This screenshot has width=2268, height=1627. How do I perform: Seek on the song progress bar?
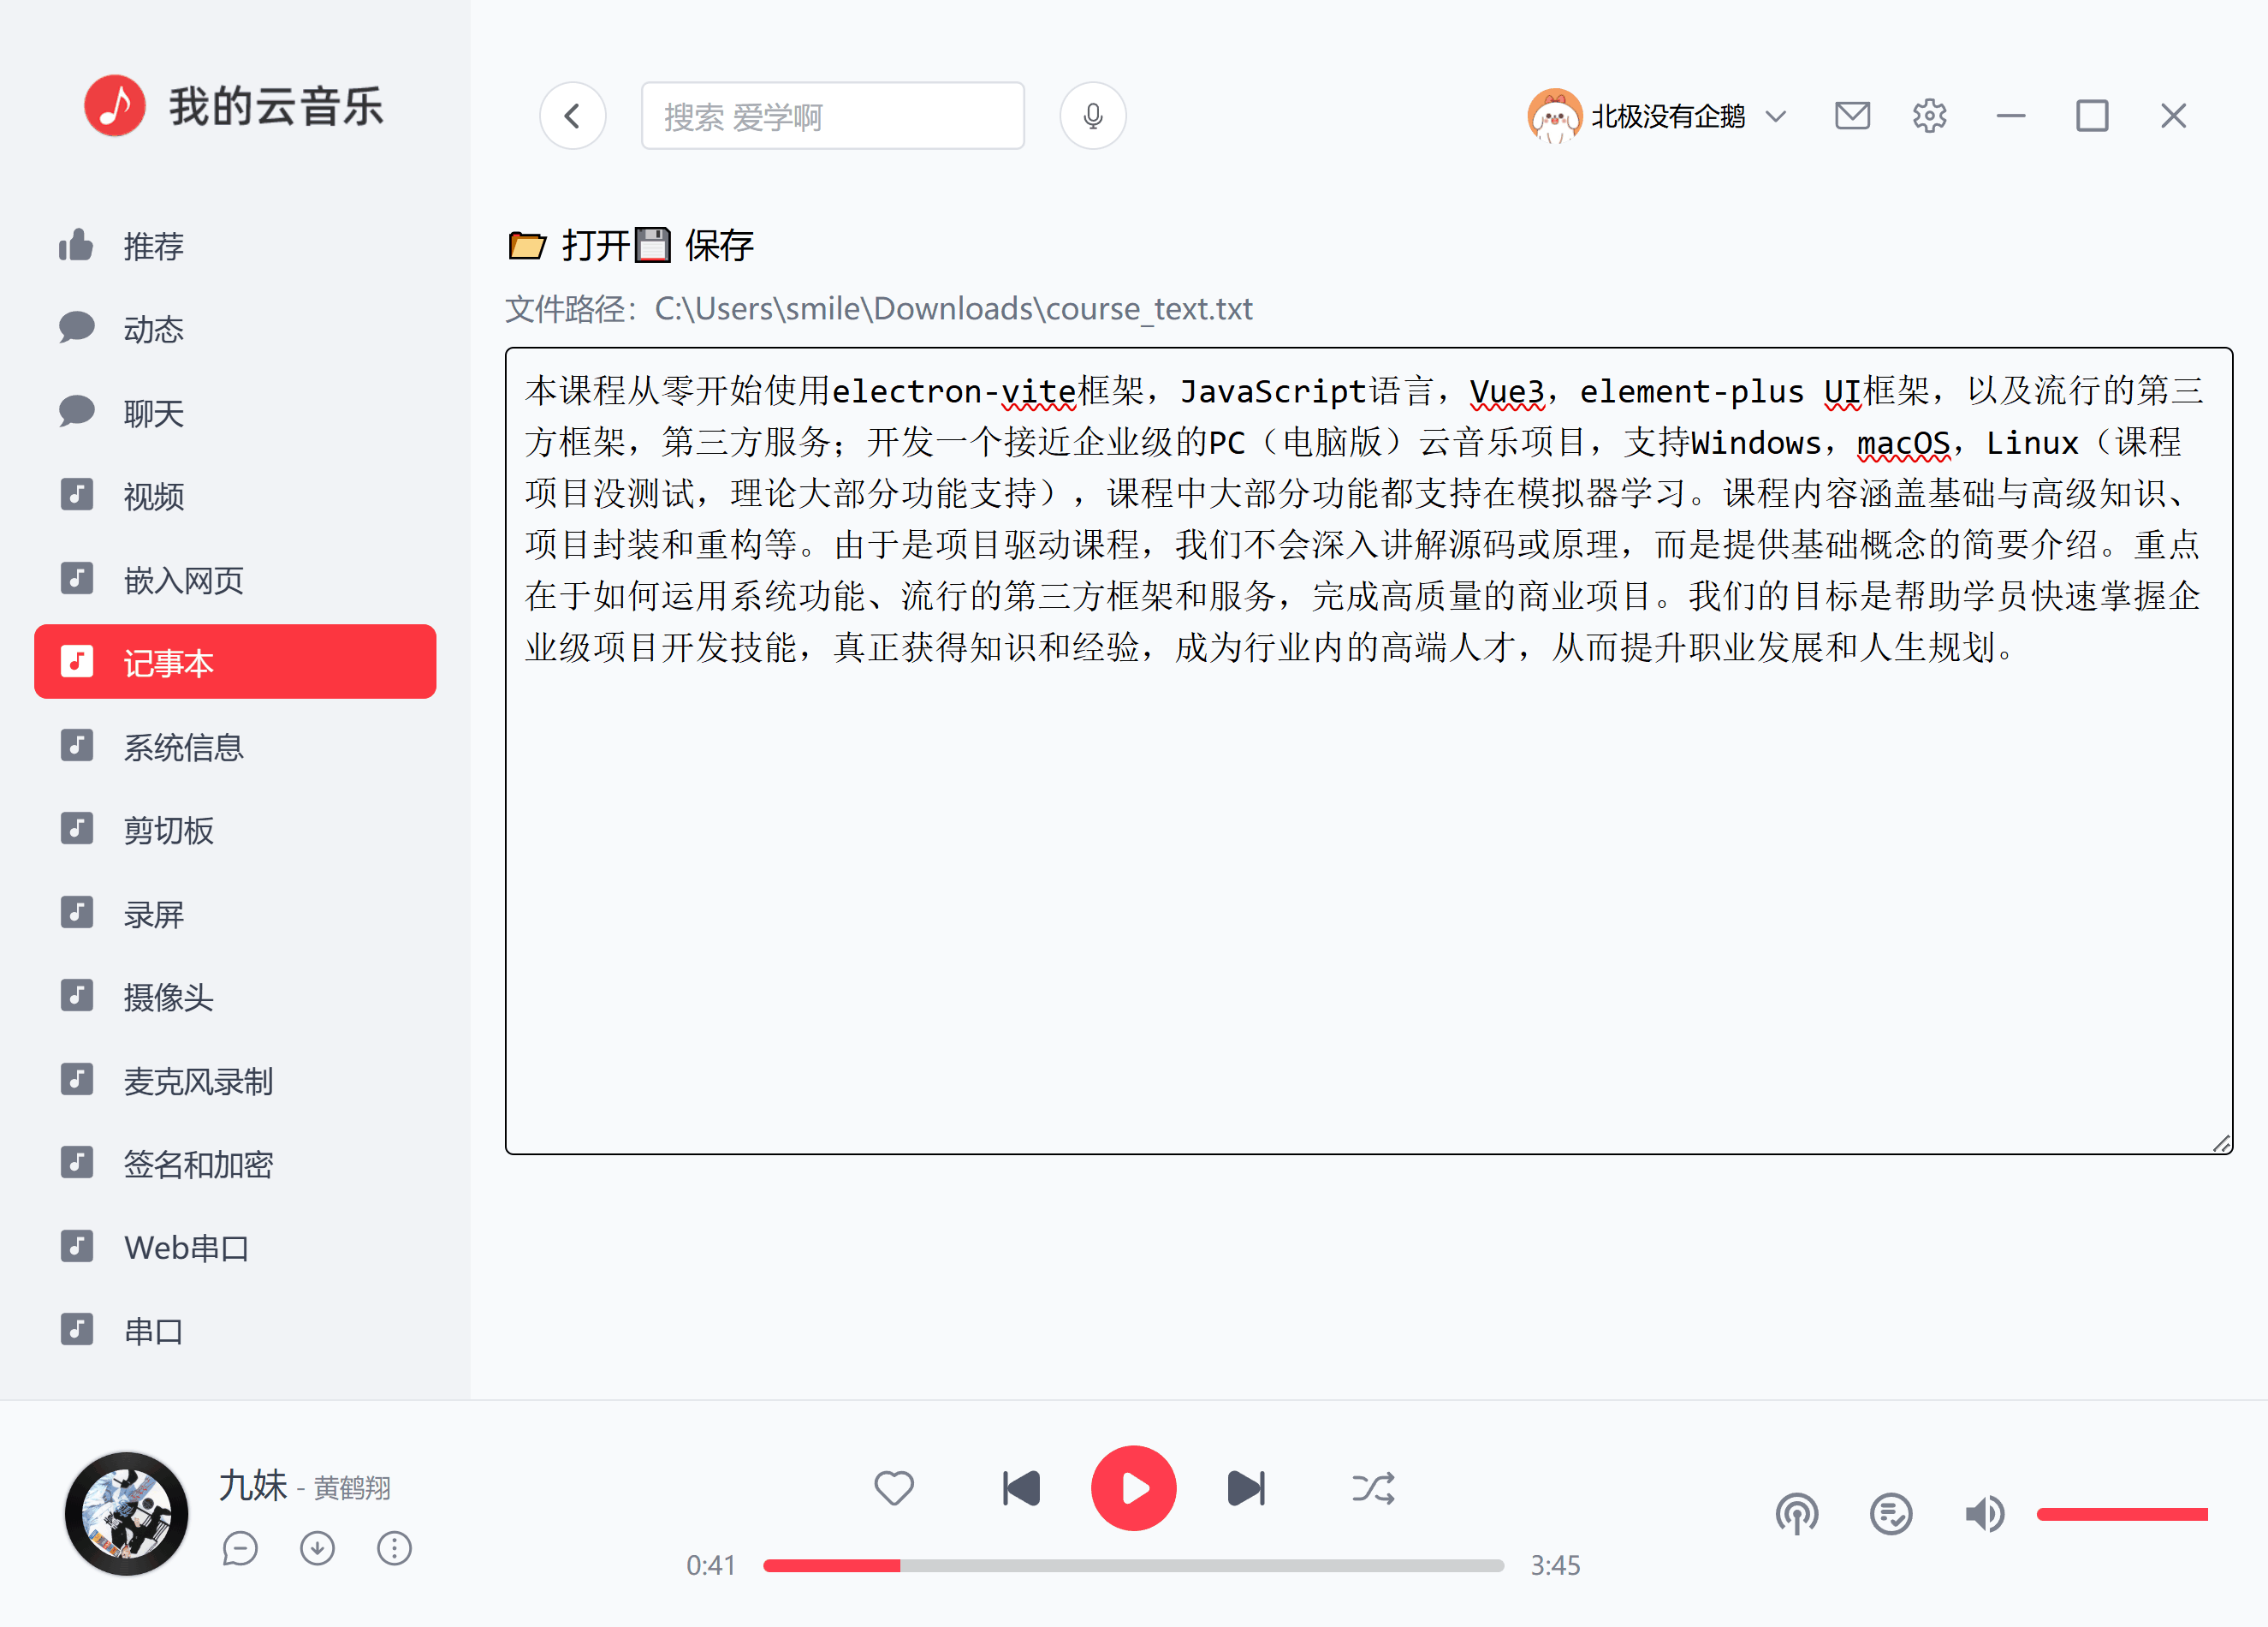pyautogui.click(x=1133, y=1566)
